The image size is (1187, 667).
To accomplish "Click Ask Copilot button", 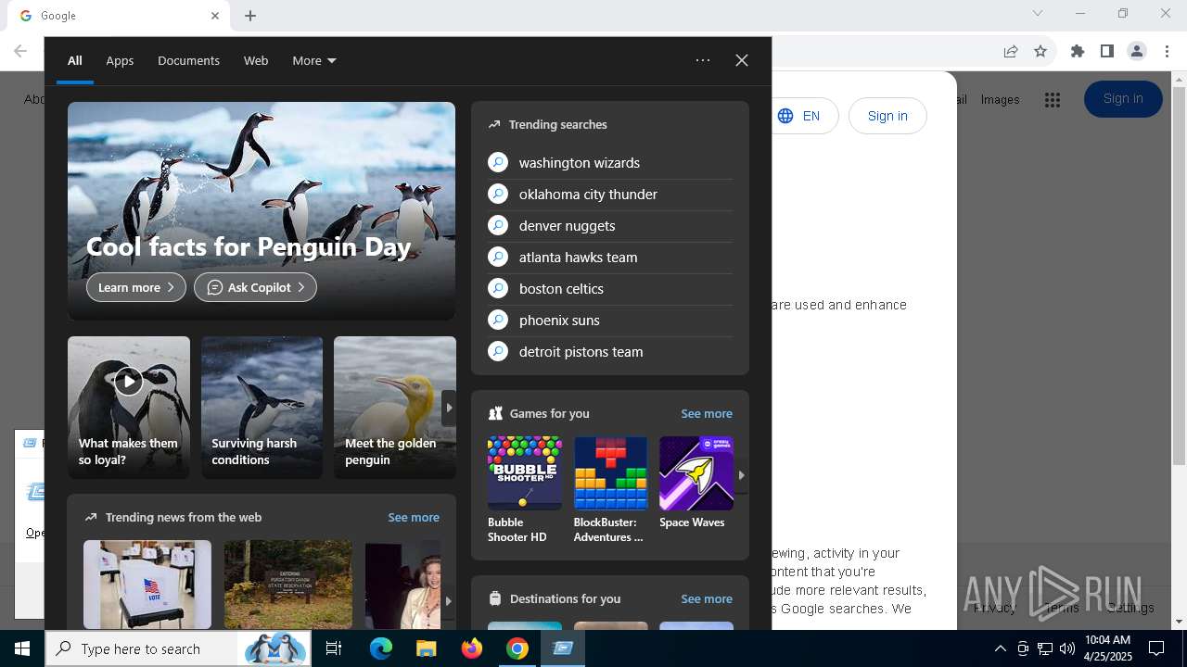I will [x=255, y=287].
